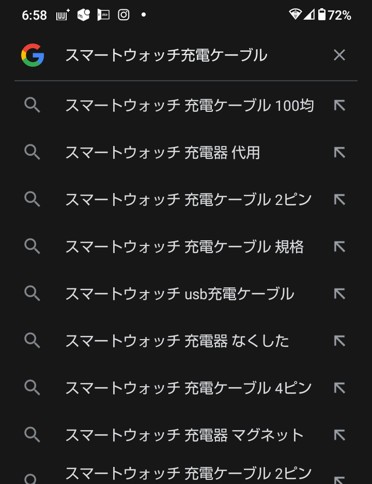The height and width of the screenshot is (484, 372).
Task: Tap magnifier icon beside 充電ケーブル 規格
Action: [x=33, y=246]
